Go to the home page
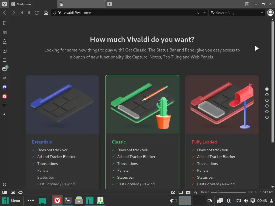Viewport: 275px width, 206px height. pyautogui.click(x=46, y=13)
